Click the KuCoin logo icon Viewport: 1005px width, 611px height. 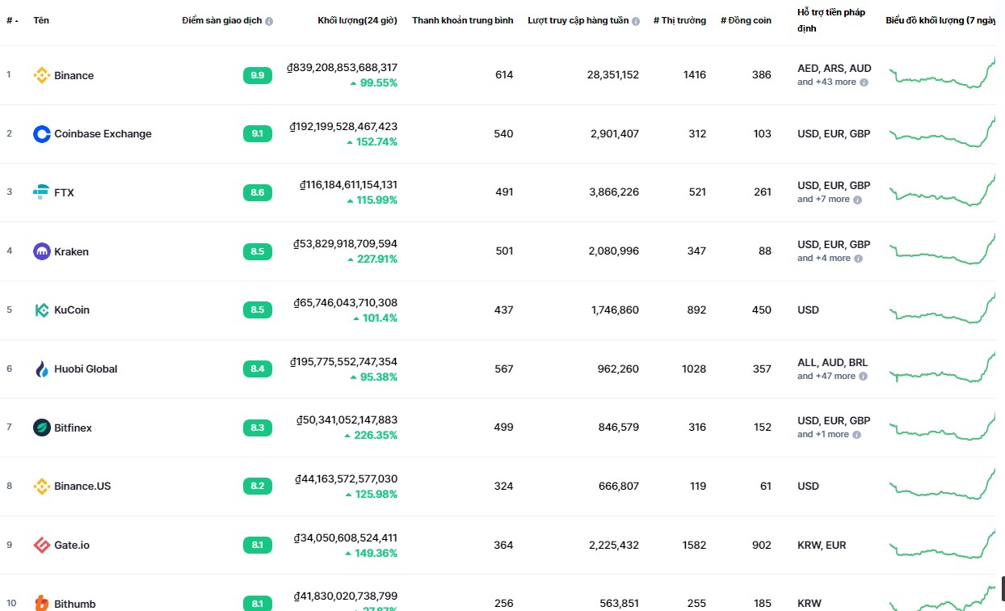pos(42,310)
